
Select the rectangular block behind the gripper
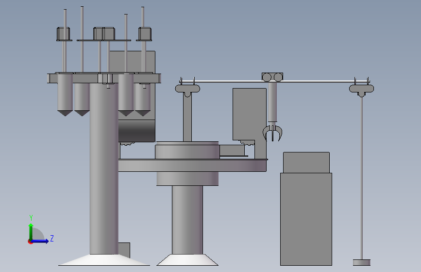(x=250, y=114)
